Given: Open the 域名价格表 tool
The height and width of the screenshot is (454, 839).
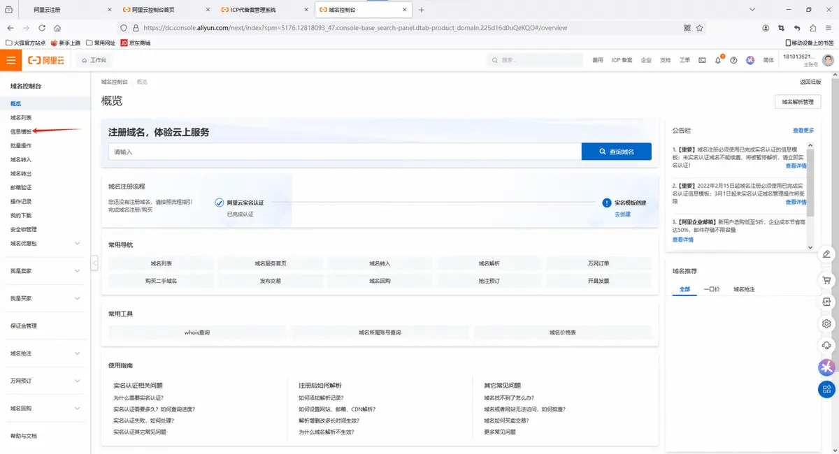Looking at the screenshot, I should pyautogui.click(x=563, y=332).
